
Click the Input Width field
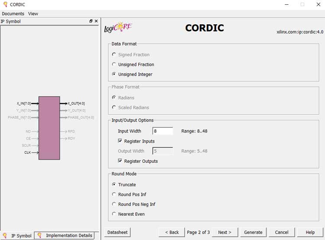tap(162, 131)
